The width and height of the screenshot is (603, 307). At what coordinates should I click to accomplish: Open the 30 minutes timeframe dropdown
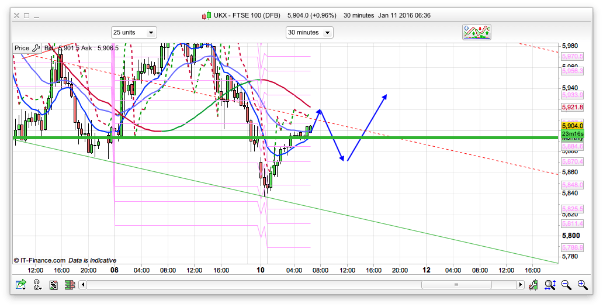click(x=309, y=32)
